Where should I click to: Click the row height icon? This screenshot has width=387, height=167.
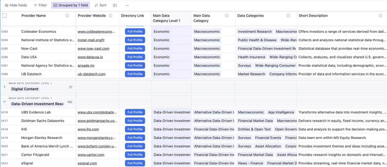pyautogui.click(x=115, y=5)
